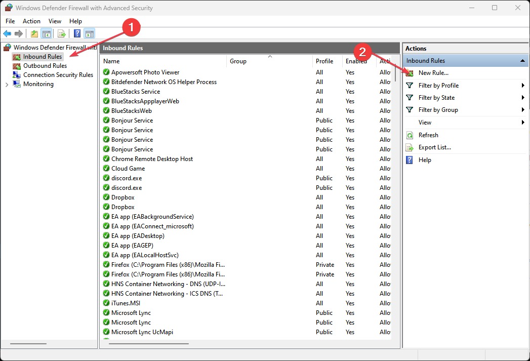Toggle the Show/Hide Console Tree toolbar icon

point(46,33)
